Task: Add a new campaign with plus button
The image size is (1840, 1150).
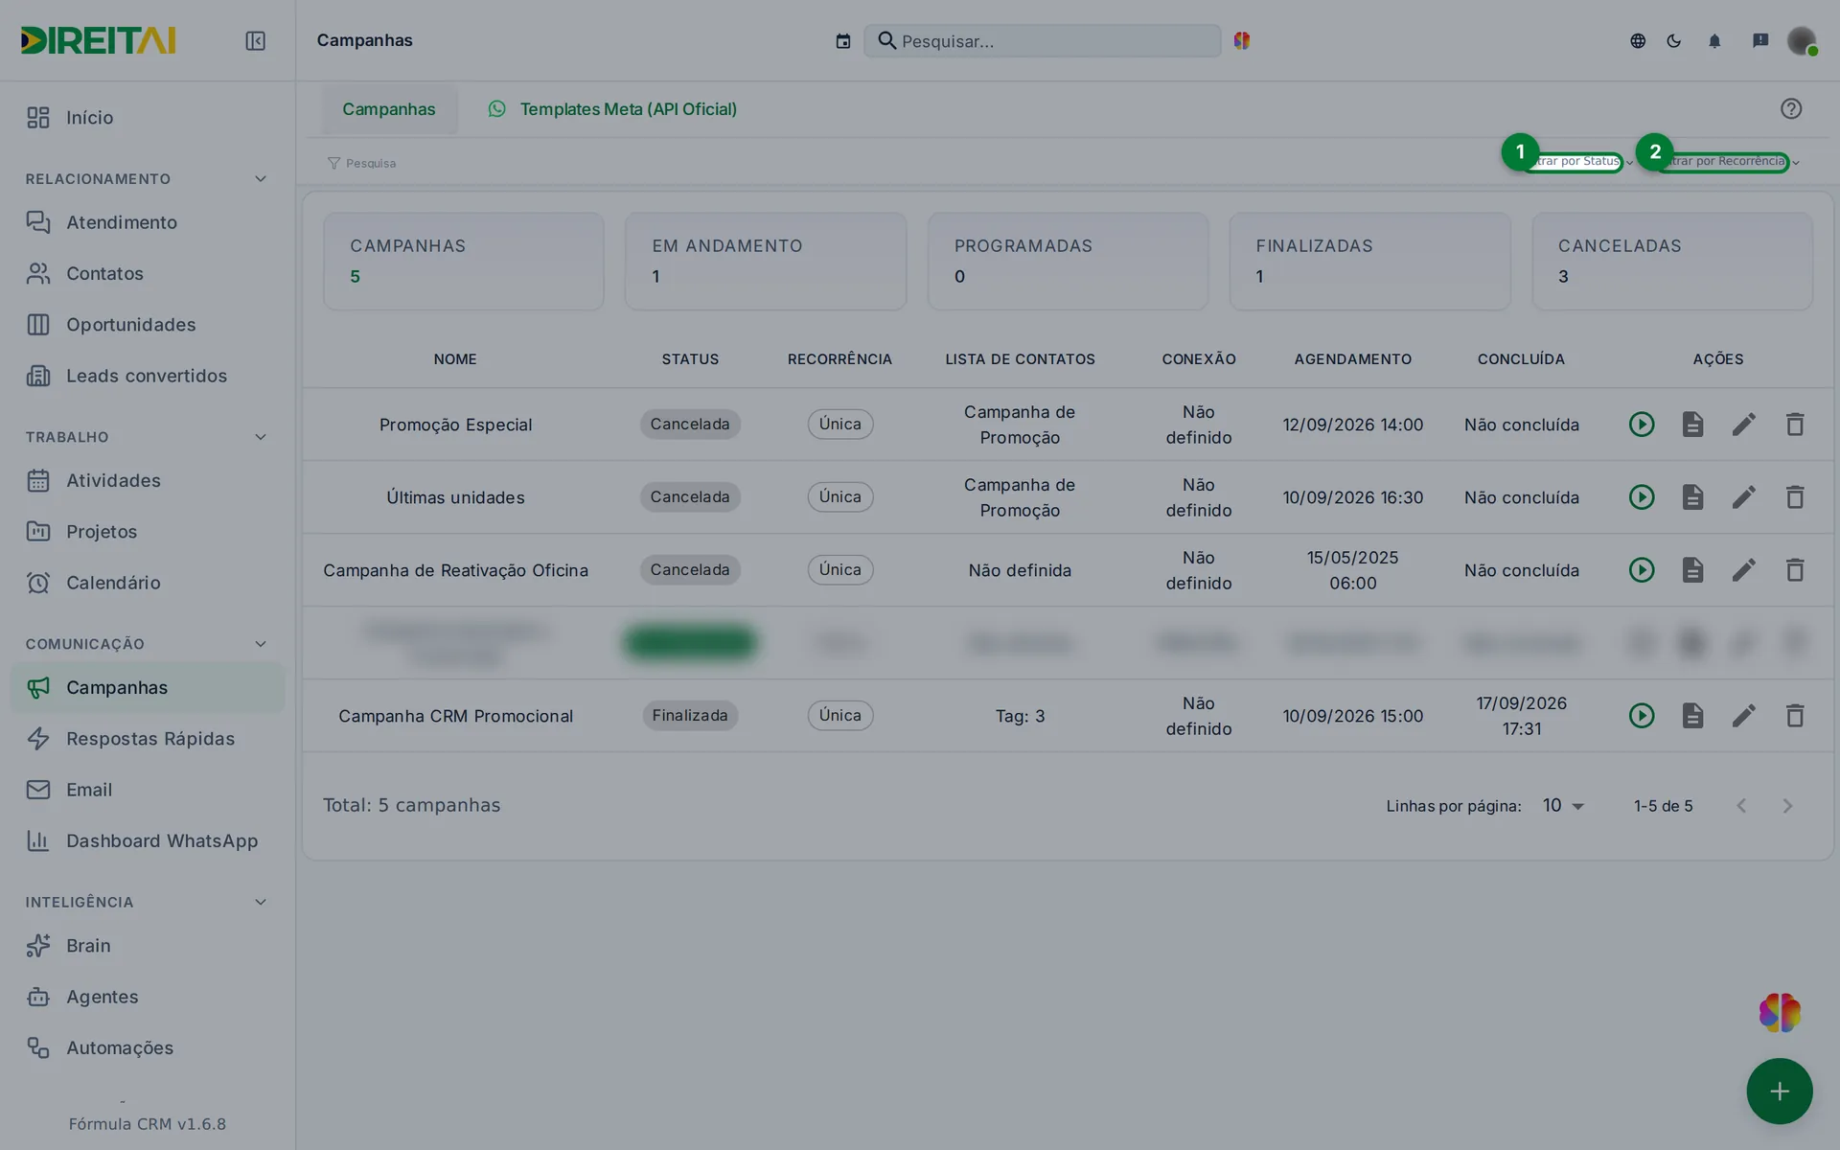Action: [x=1779, y=1091]
